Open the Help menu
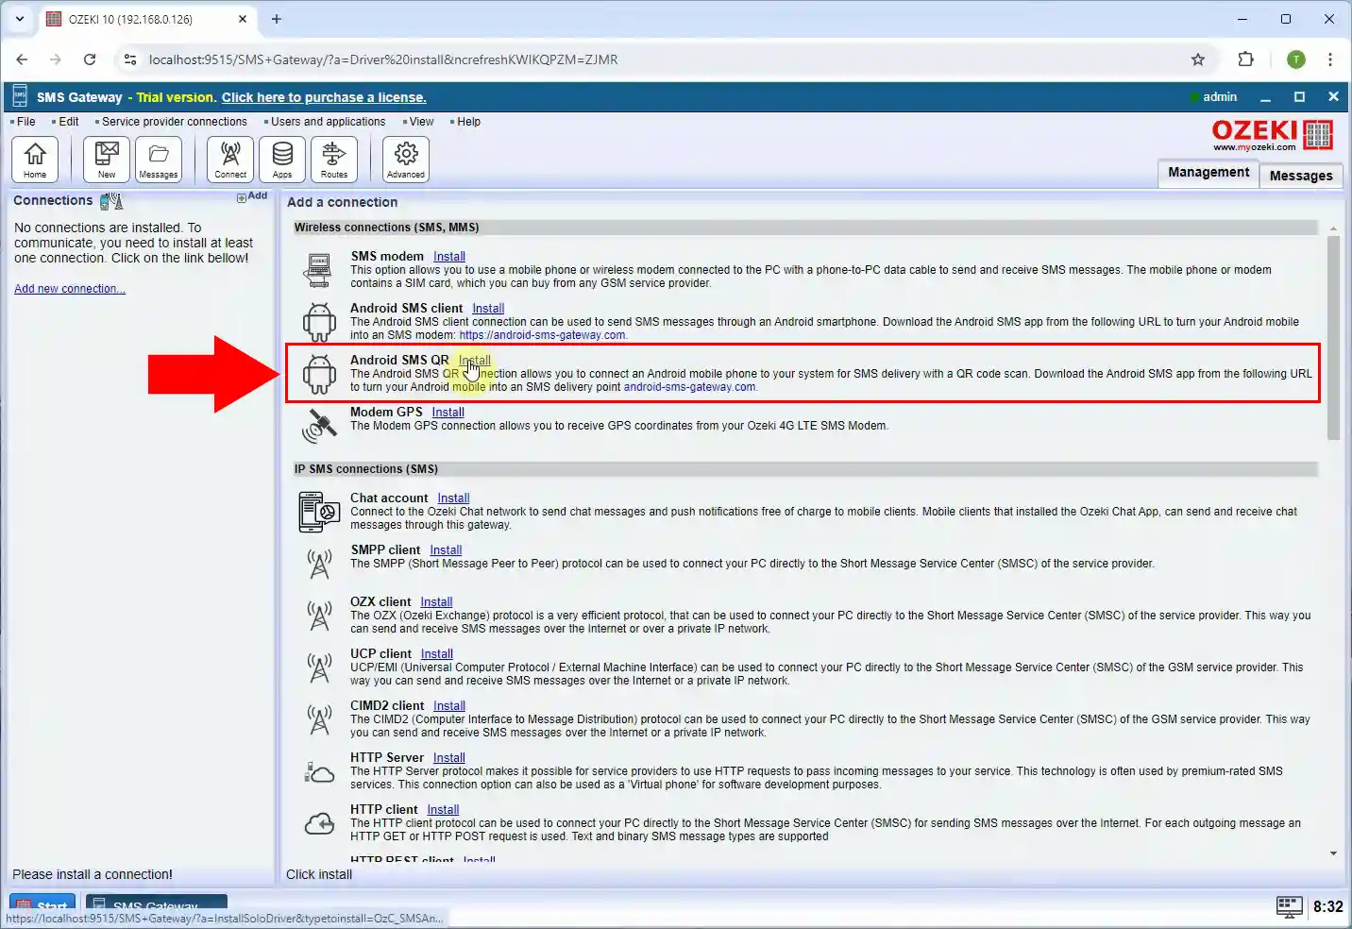Viewport: 1352px width, 929px height. (468, 122)
